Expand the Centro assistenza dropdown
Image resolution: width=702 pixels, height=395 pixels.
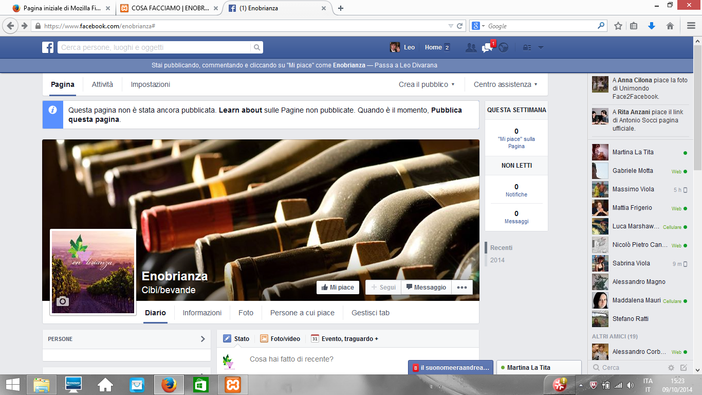(x=506, y=84)
